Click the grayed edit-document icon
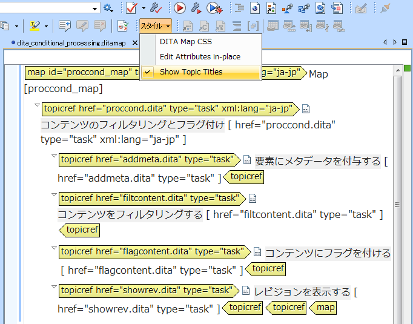This screenshot has height=324, width=413. point(361,8)
